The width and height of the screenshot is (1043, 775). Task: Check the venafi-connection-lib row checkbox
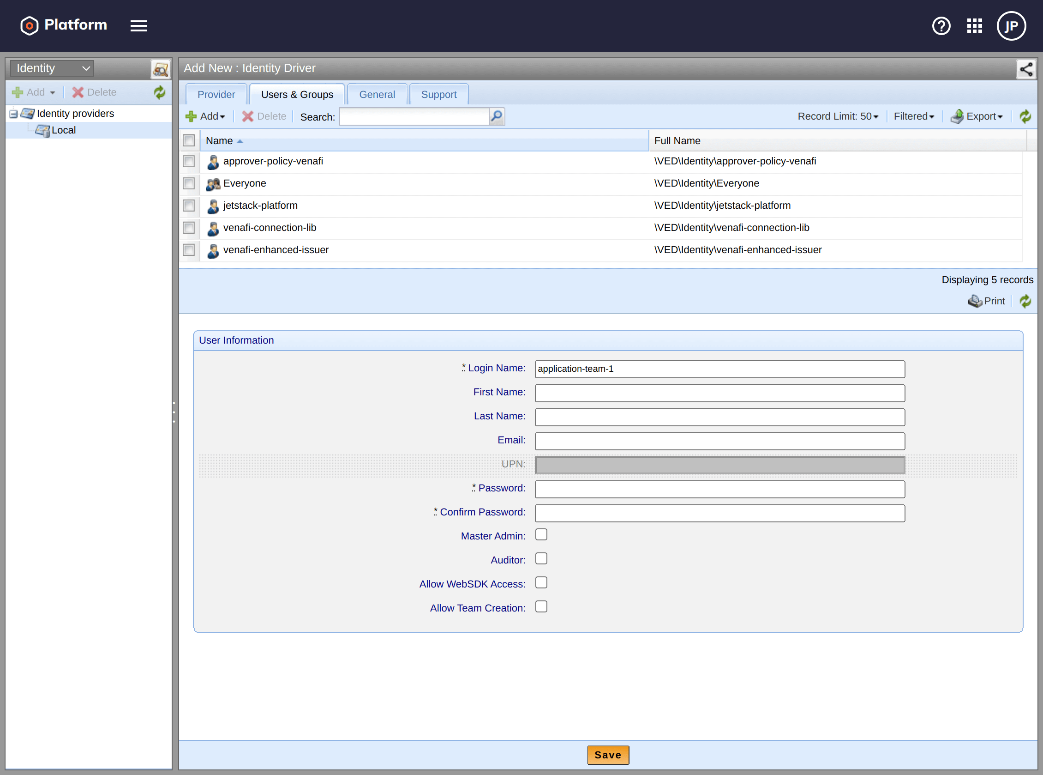(189, 228)
